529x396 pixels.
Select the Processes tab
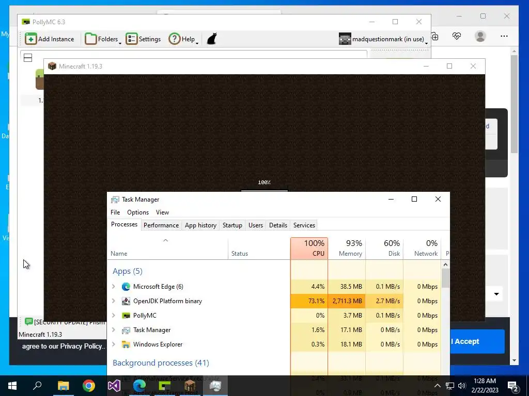click(x=124, y=224)
